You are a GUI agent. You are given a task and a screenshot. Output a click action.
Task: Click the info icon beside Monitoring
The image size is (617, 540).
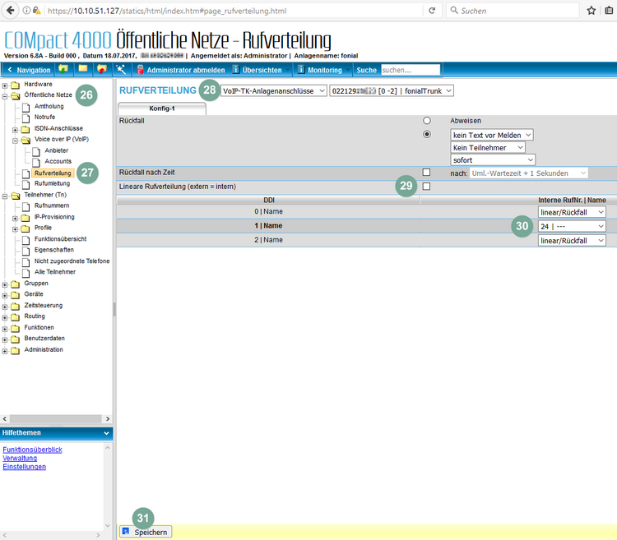(301, 70)
